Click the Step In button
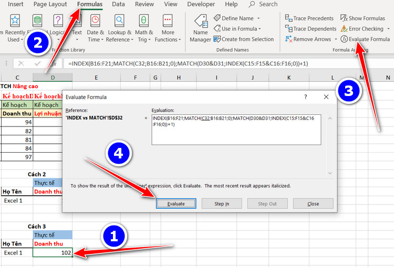 pyautogui.click(x=222, y=204)
